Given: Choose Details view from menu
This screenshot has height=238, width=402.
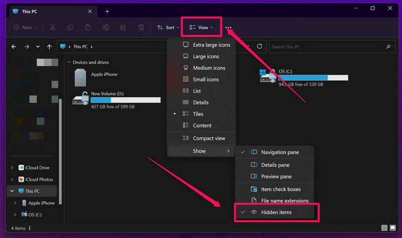Looking at the screenshot, I should (x=200, y=102).
